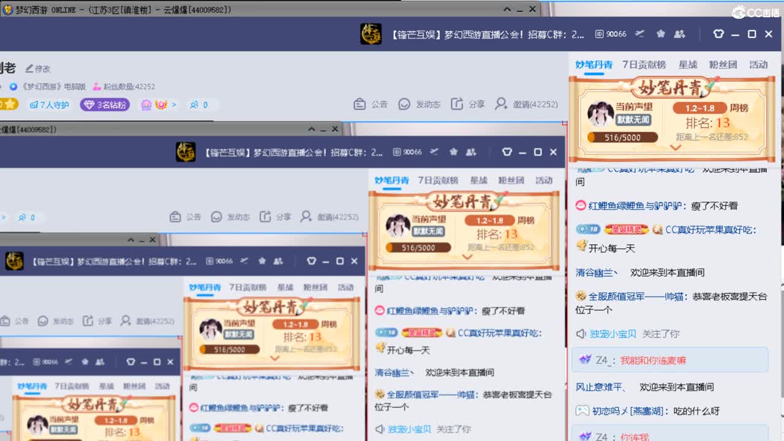Open 星战 tab in second-level nested window
Viewport: 784px width, 441px height.
[x=479, y=180]
